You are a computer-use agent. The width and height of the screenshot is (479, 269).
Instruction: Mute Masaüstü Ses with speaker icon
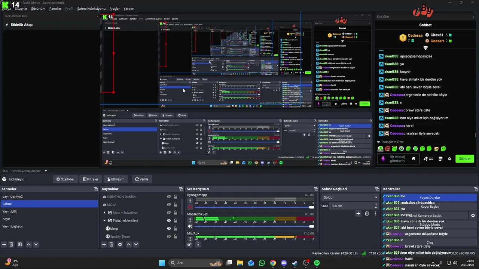(190, 226)
